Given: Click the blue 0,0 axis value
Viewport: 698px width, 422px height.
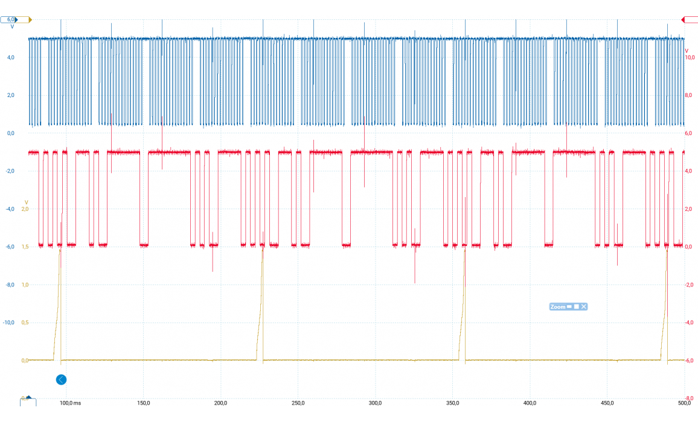Looking at the screenshot, I should [10, 133].
